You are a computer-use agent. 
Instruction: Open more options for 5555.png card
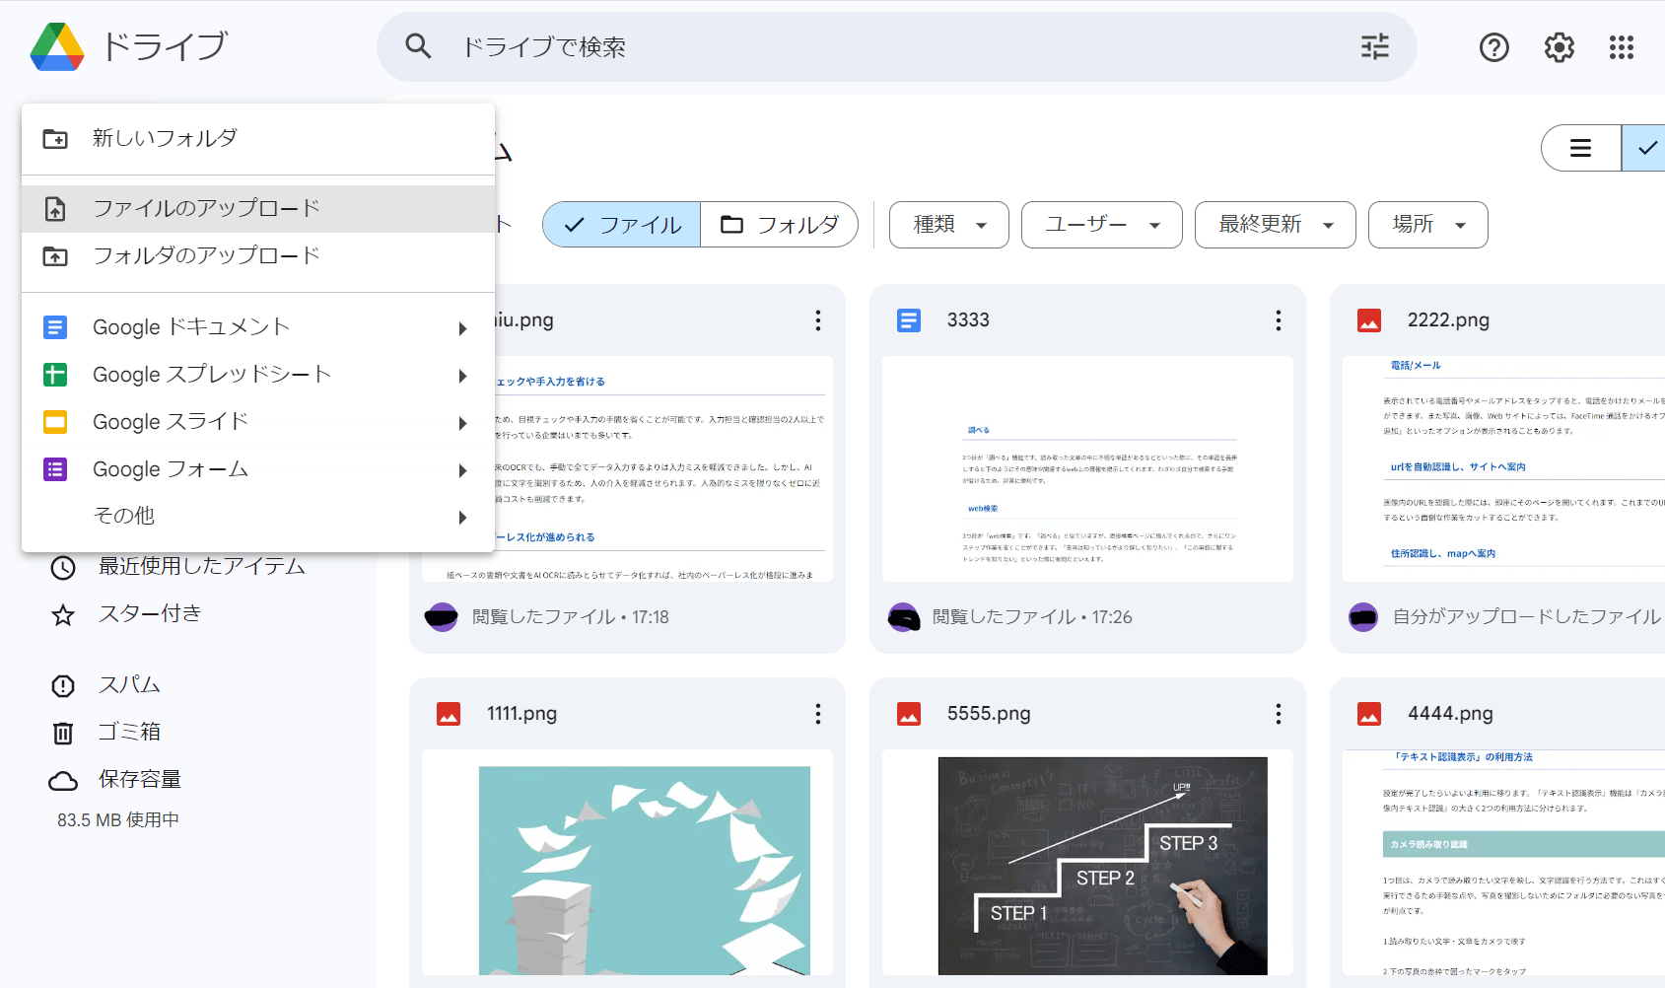[1279, 714]
